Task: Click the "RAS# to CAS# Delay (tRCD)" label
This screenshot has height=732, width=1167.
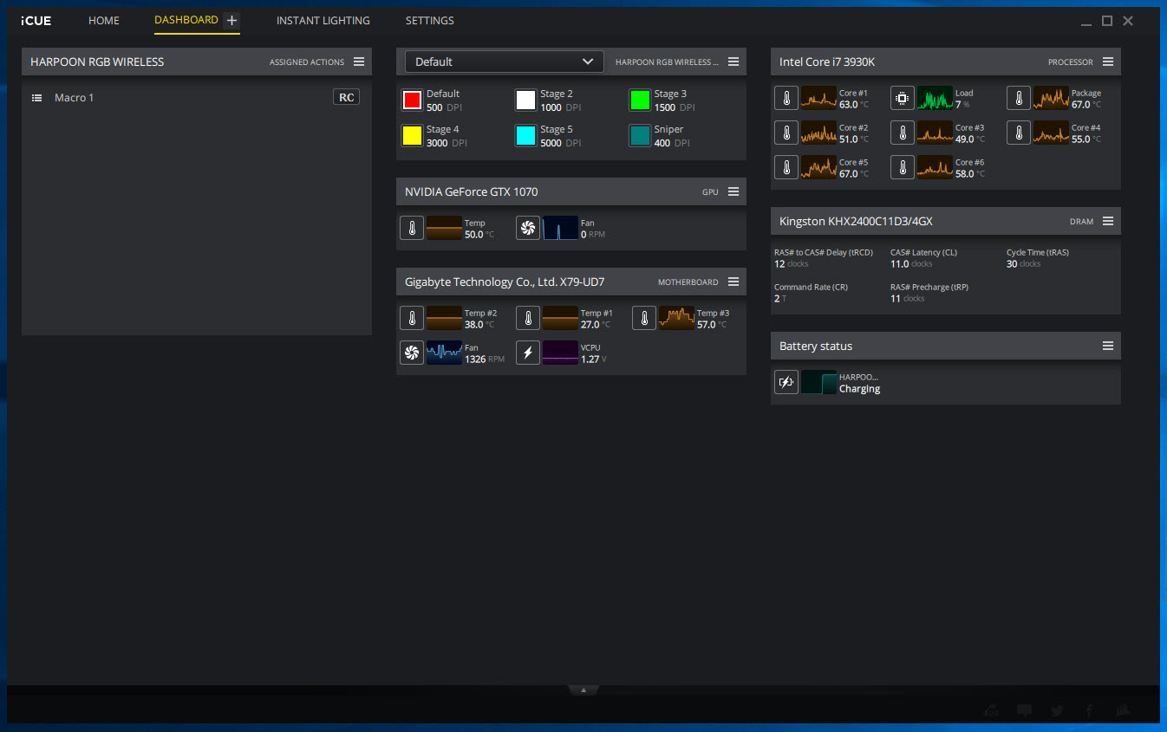Action: [x=824, y=253]
